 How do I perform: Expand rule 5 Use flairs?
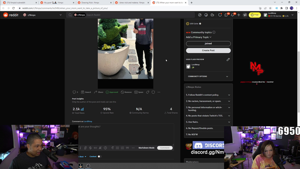(x=208, y=122)
